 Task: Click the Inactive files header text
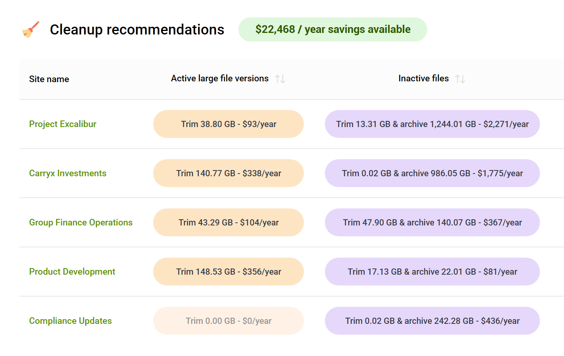424,79
